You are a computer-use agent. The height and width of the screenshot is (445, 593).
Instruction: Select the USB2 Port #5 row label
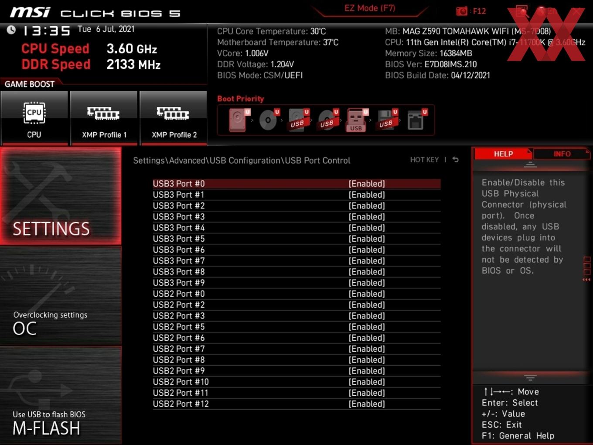(x=179, y=327)
